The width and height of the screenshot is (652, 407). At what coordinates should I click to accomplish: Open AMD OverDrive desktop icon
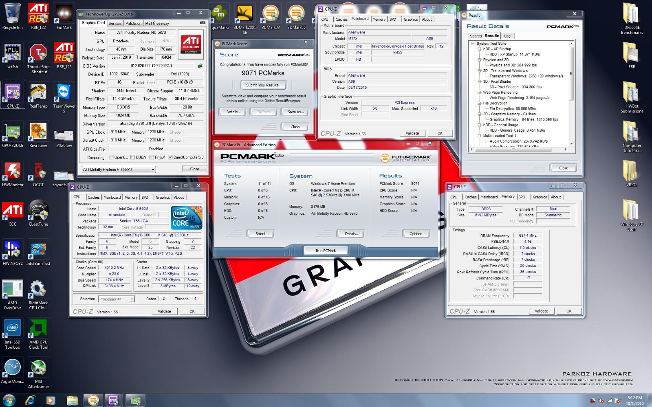13,295
